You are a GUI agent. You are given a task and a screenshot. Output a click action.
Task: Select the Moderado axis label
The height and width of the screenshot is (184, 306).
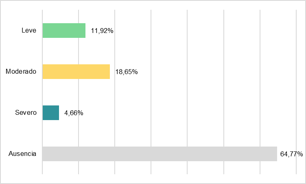pos(21,72)
